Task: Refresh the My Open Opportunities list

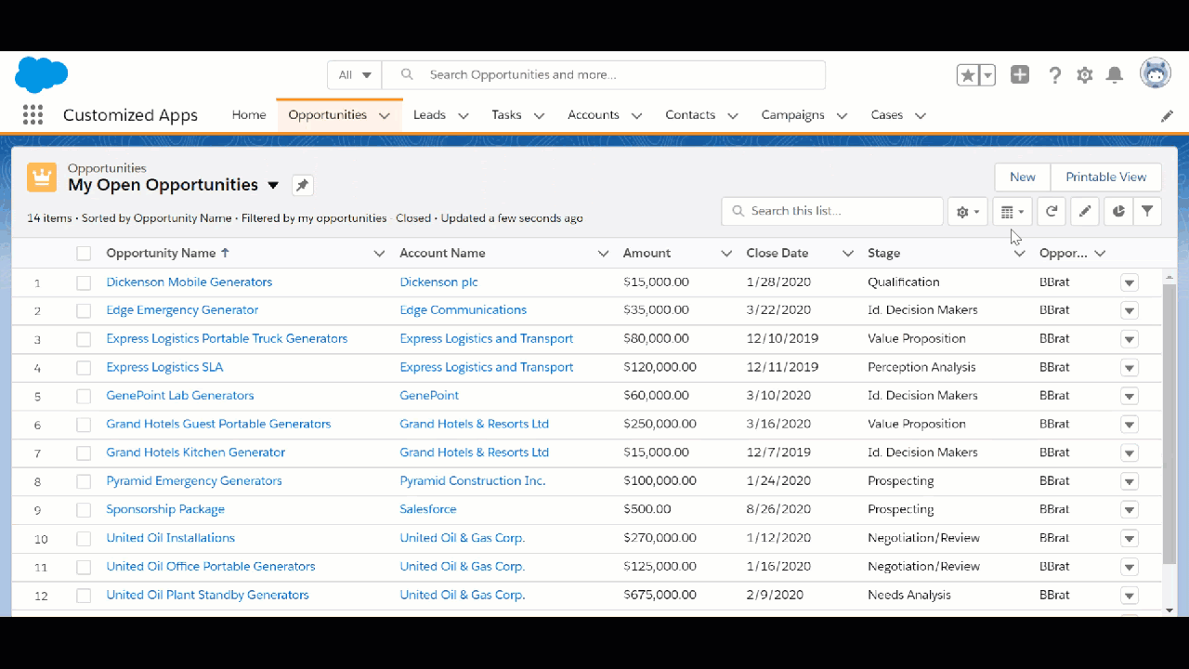Action: pyautogui.click(x=1051, y=211)
